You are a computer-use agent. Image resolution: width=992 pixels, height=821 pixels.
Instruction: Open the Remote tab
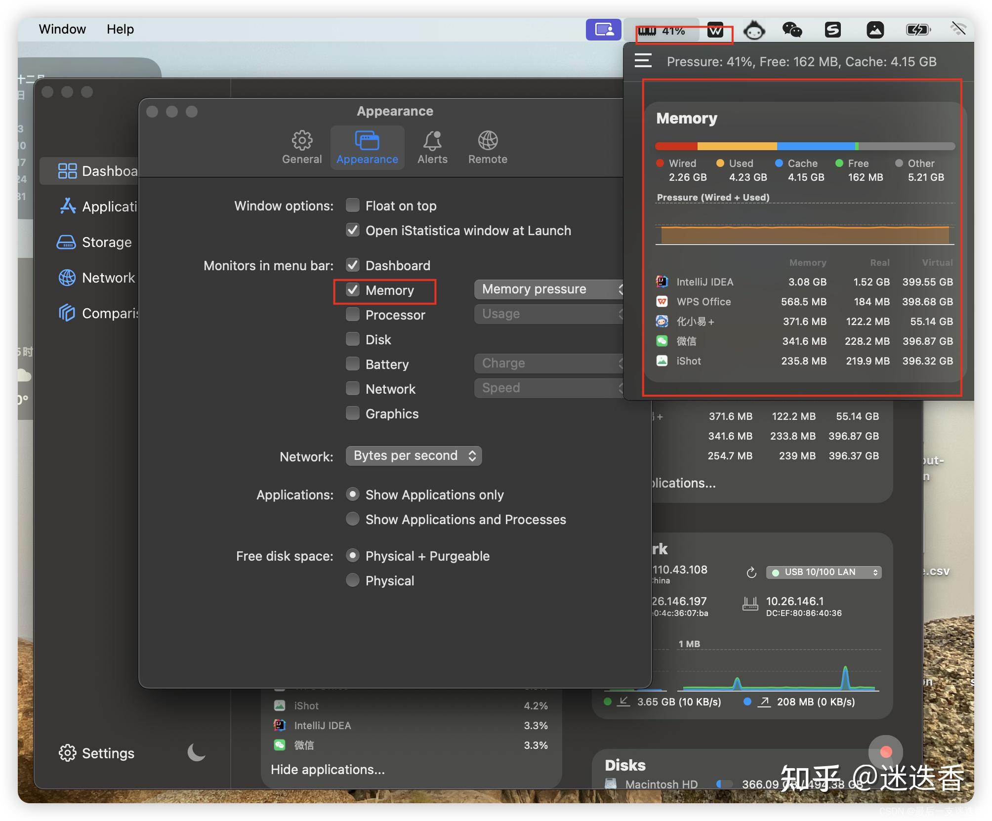click(x=488, y=147)
